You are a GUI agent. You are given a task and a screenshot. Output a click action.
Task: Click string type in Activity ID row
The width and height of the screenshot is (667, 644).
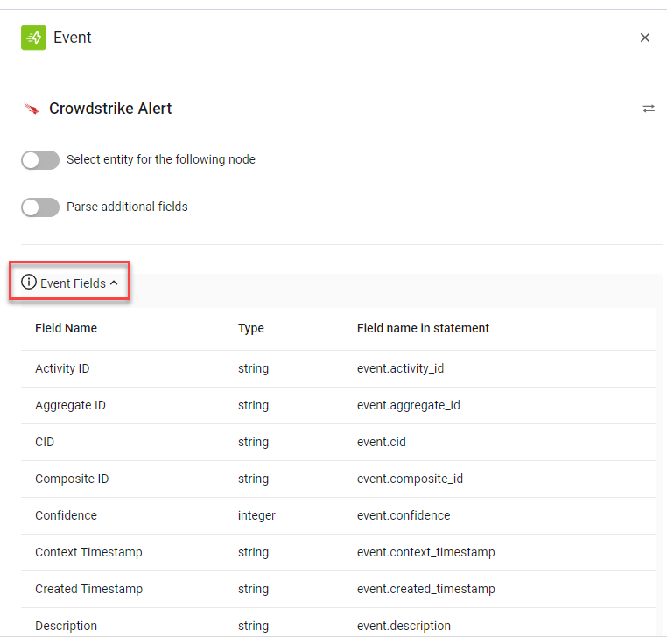(253, 368)
